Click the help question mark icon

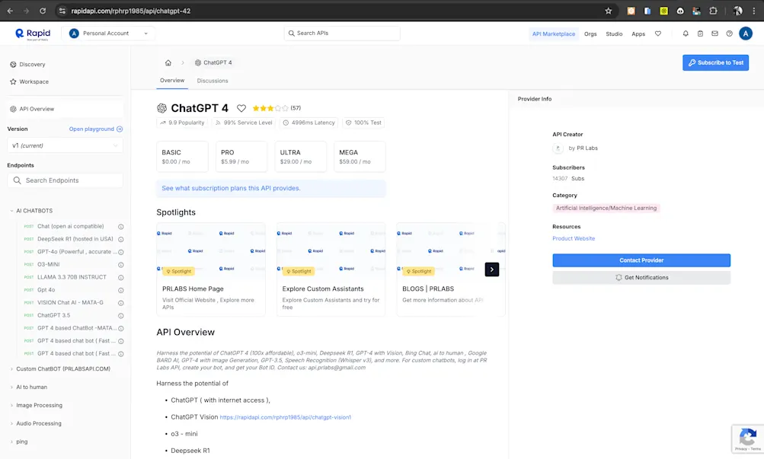(730, 33)
